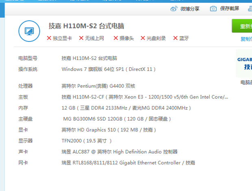Click the 12 GB DDR4 memory value
The width and height of the screenshot is (252, 191).
[126, 108]
